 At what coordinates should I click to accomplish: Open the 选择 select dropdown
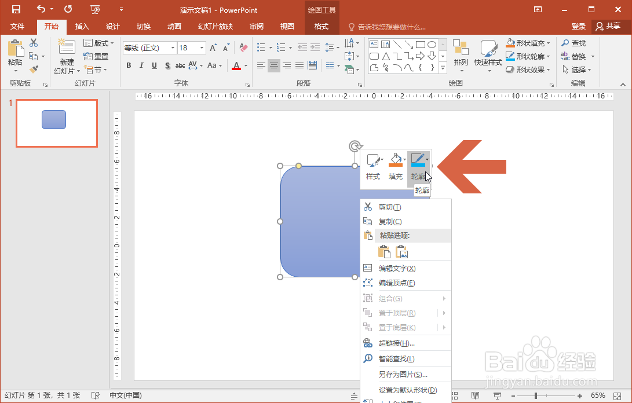pyautogui.click(x=577, y=69)
